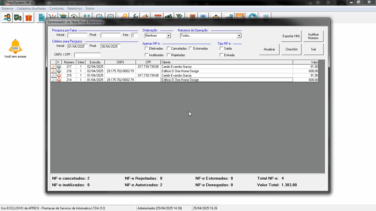This screenshot has height=211, width=376.
Task: Tick the Canceladas filter checkbox
Action: pyautogui.click(x=169, y=48)
